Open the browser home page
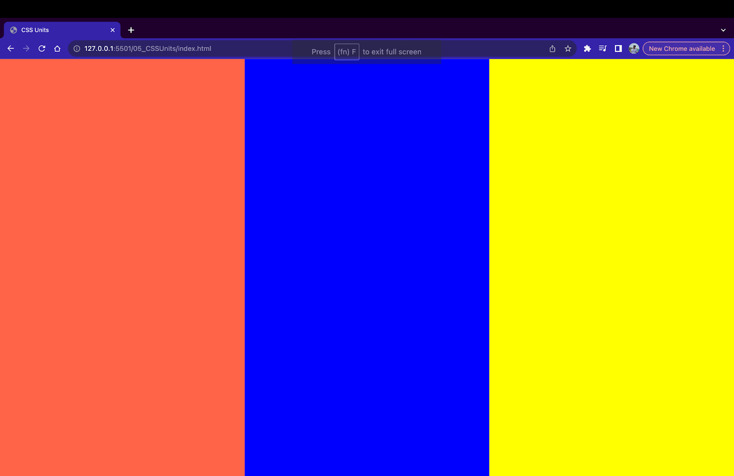Screen dimensions: 734x476 [57, 48]
